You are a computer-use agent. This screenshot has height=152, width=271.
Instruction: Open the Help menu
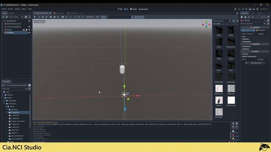pyautogui.click(x=30, y=9)
